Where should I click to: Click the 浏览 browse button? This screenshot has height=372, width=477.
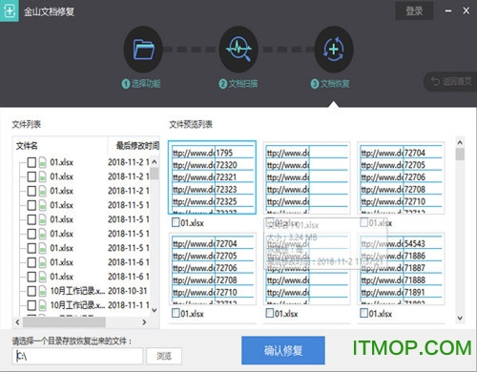tap(164, 356)
